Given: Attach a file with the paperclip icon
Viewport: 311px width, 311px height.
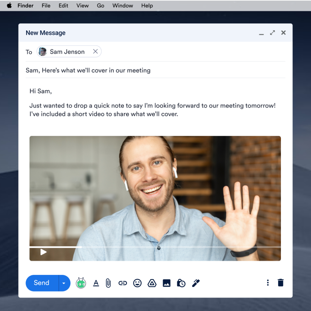Looking at the screenshot, I should (108, 283).
